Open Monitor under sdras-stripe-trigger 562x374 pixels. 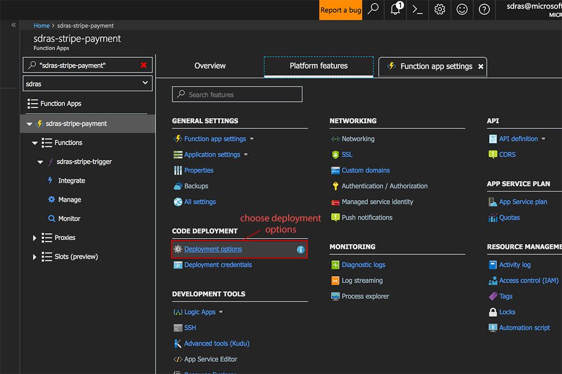point(69,219)
